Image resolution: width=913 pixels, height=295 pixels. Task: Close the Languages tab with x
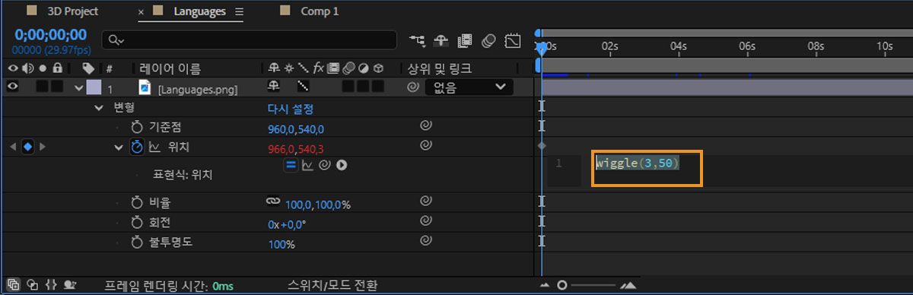click(142, 12)
